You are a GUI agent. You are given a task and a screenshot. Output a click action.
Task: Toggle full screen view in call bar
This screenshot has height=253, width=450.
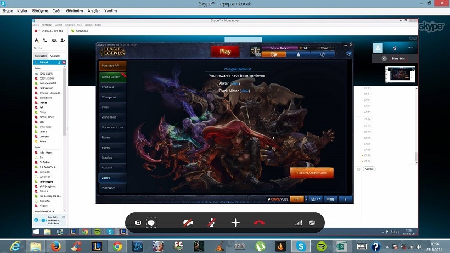(x=312, y=223)
